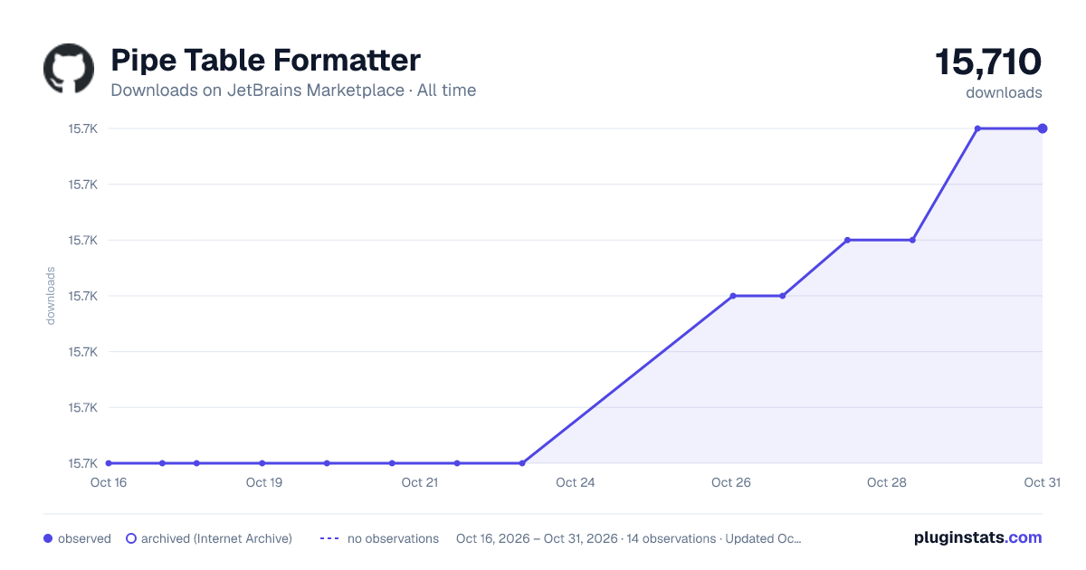Click the Oct 31 axis label

(1042, 482)
